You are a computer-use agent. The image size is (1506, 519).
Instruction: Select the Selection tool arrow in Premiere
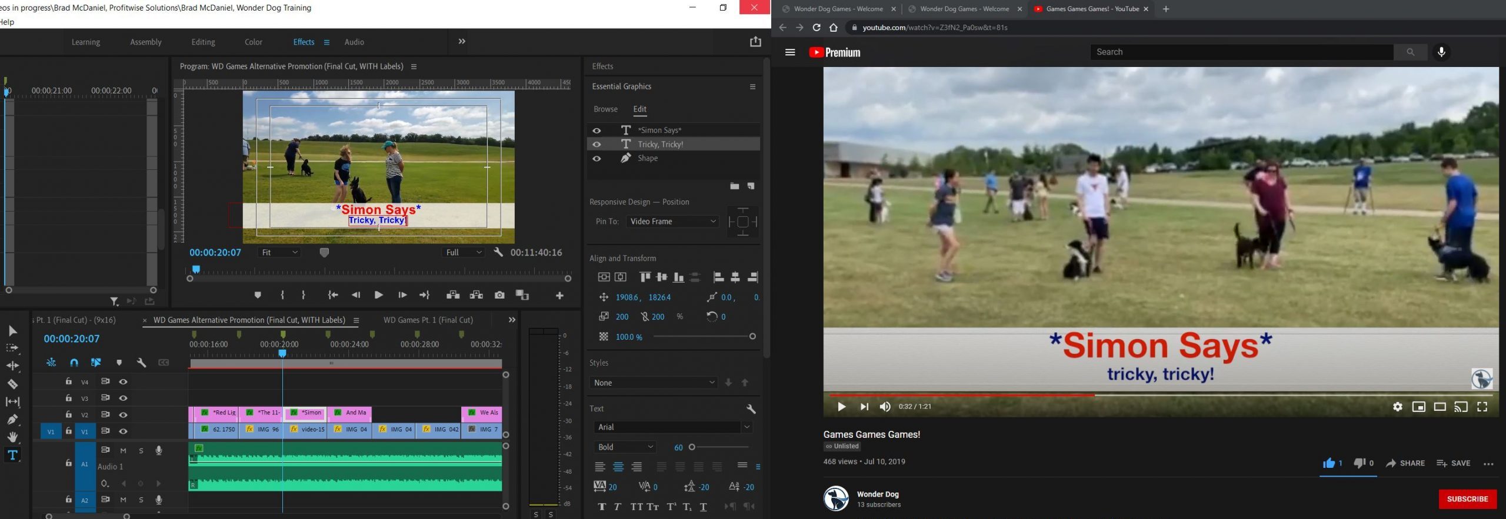pos(12,331)
